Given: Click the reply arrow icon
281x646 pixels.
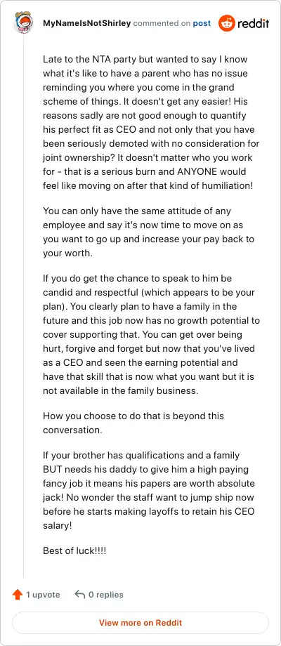Looking at the screenshot, I should coord(79,594).
